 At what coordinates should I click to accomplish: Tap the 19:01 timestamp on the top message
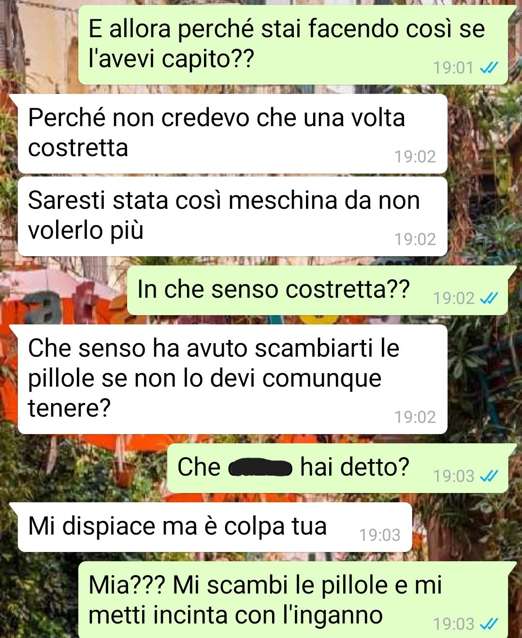point(453,68)
